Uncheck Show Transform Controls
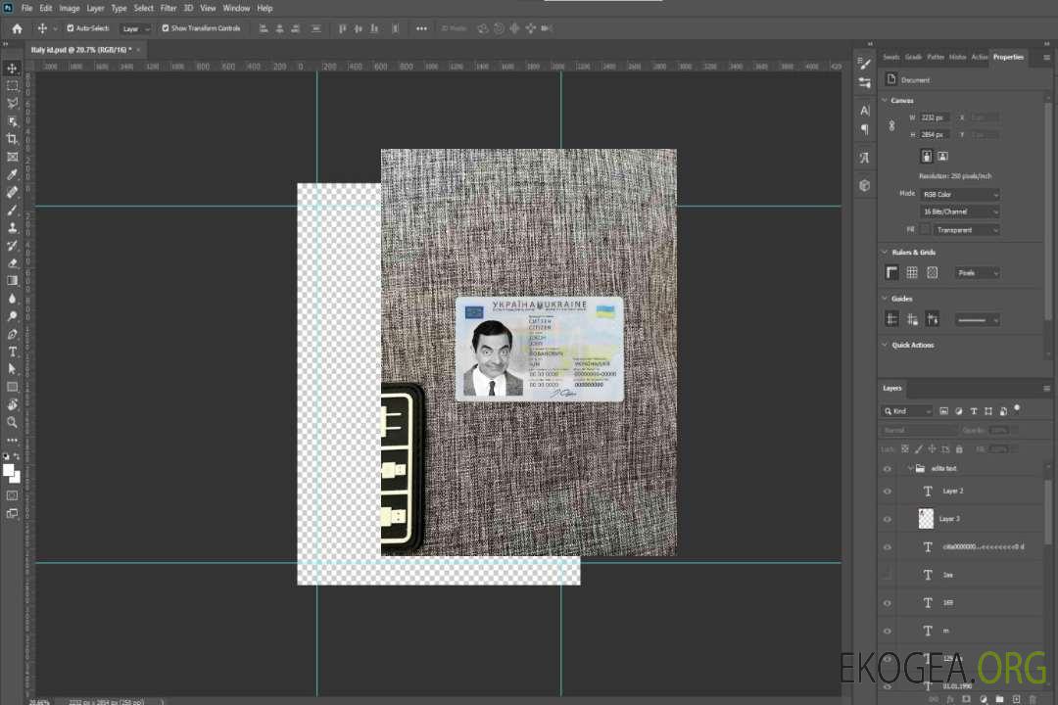 click(x=166, y=28)
